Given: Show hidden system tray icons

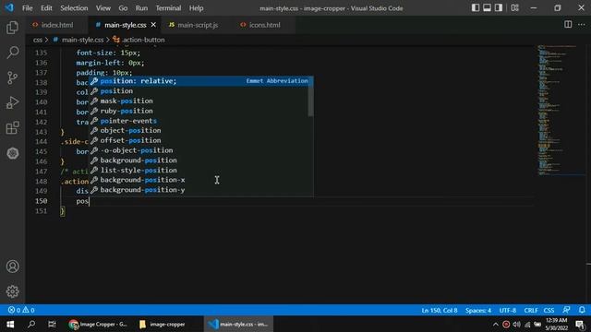Looking at the screenshot, I should [495, 324].
